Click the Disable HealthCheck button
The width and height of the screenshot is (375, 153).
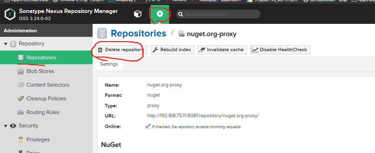(x=280, y=50)
